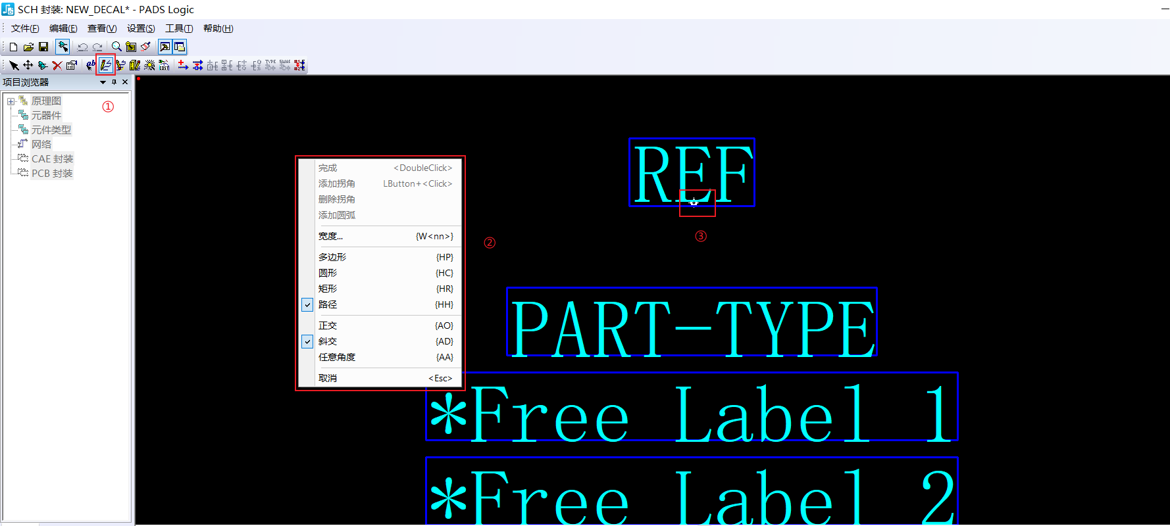Select 元件类型 in project tree

[51, 130]
